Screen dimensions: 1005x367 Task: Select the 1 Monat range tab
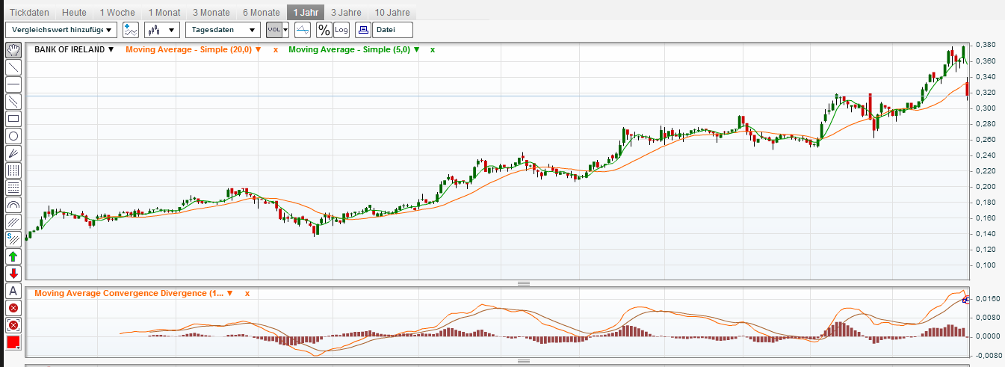tap(164, 13)
